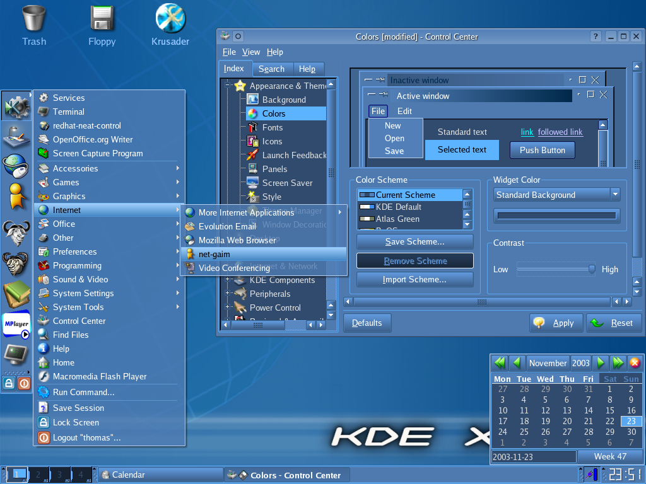The image size is (646, 484).
Task: Expand the Sound & Video submenu
Action: pos(109,279)
